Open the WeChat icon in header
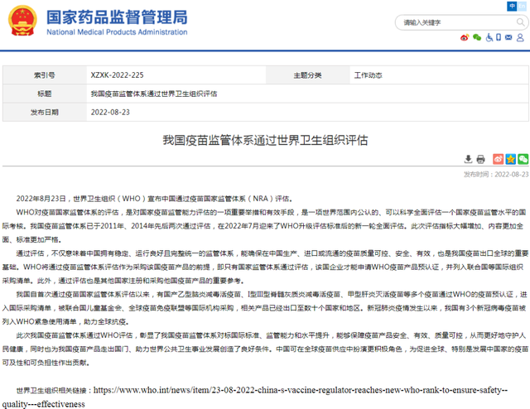The width and height of the screenshot is (530, 409). click(477, 37)
